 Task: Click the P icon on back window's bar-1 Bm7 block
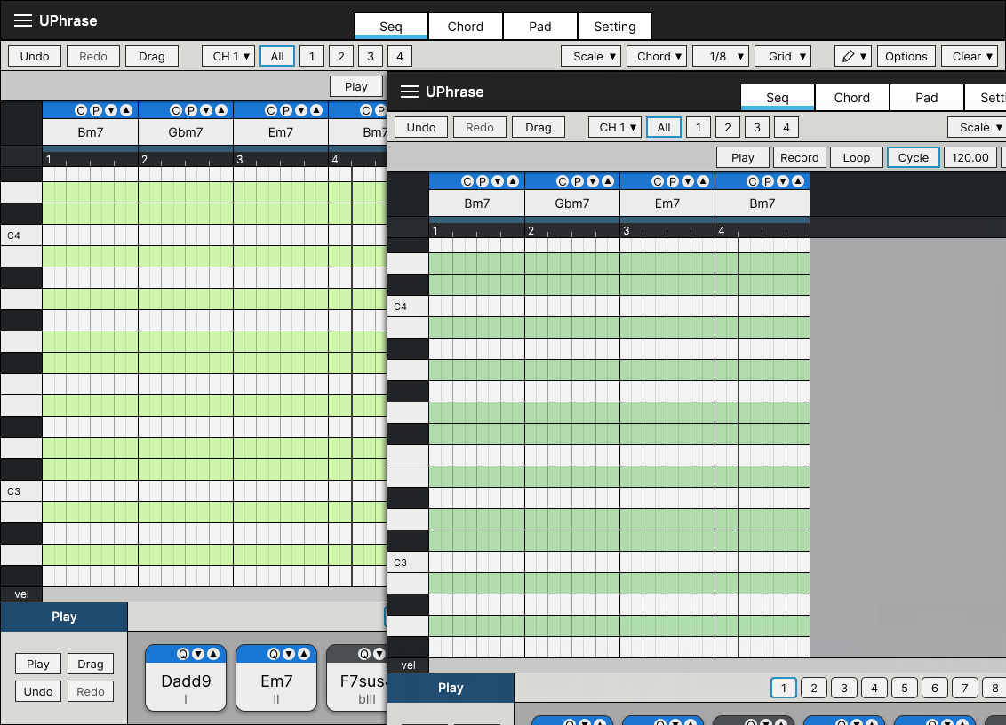click(96, 110)
